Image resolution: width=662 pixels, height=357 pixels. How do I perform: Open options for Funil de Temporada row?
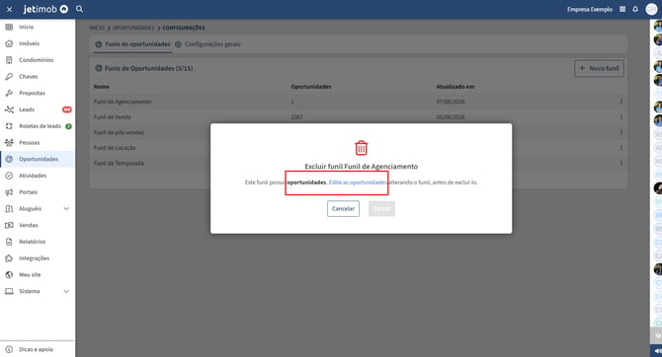(621, 163)
